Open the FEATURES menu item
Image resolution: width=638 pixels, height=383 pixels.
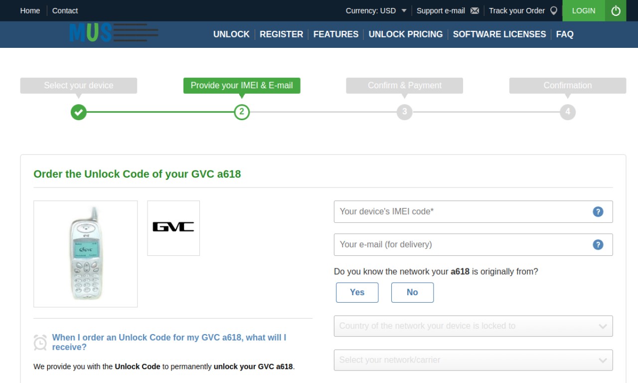336,34
